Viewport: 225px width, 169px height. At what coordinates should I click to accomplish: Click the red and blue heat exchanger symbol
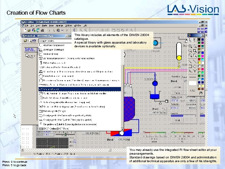tap(121, 132)
